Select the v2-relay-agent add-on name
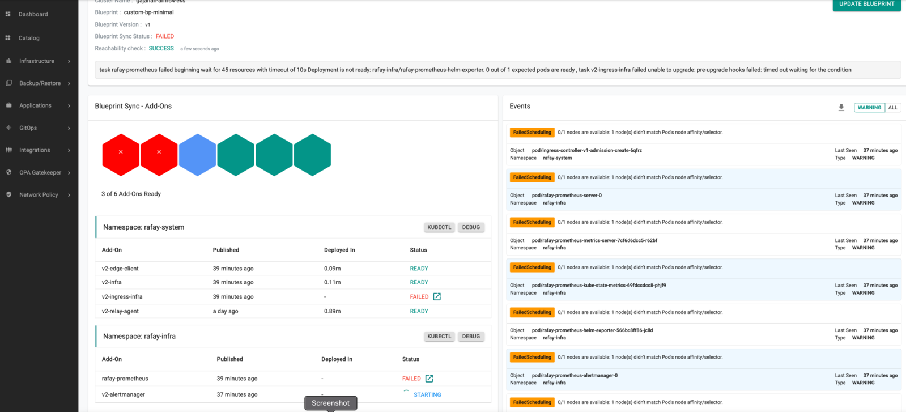Viewport: 906px width, 412px height. pos(120,311)
